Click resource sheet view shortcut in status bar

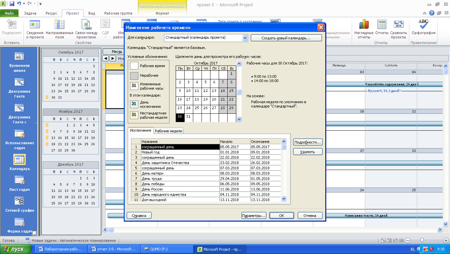[401, 240]
